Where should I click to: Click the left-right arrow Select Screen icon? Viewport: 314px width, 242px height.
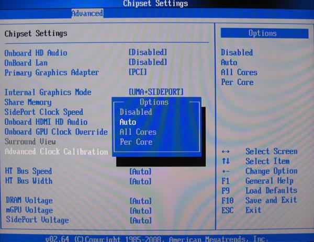point(226,152)
